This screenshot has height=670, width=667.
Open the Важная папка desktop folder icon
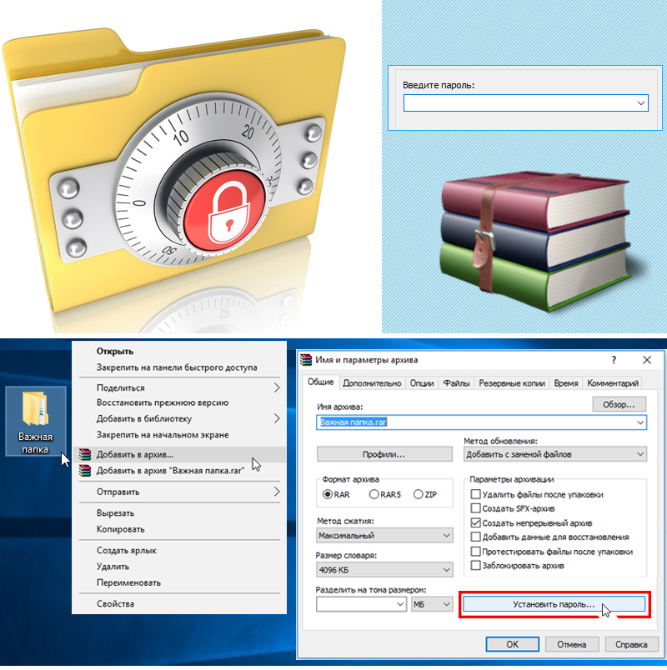coord(35,421)
